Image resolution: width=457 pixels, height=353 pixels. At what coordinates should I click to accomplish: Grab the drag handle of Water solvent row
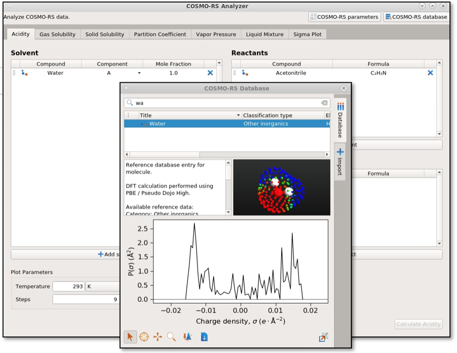click(14, 73)
